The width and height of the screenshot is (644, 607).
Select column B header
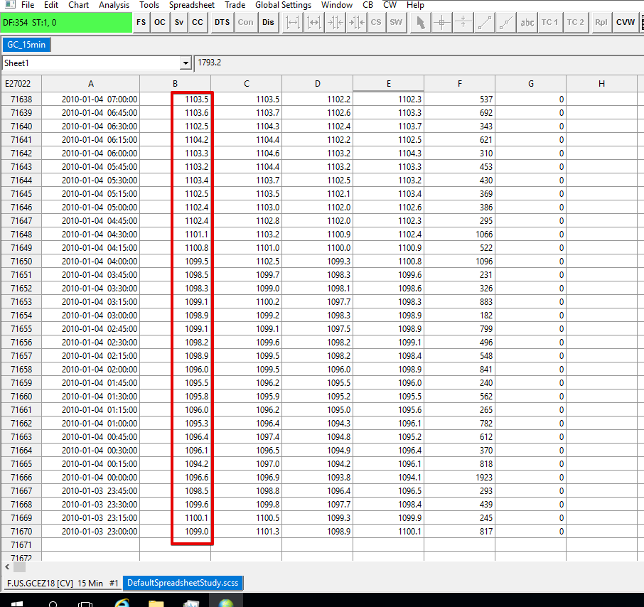click(x=176, y=84)
